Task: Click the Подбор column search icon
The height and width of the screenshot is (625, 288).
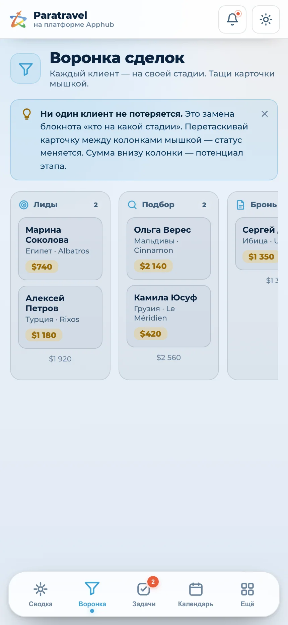Action: [x=132, y=205]
